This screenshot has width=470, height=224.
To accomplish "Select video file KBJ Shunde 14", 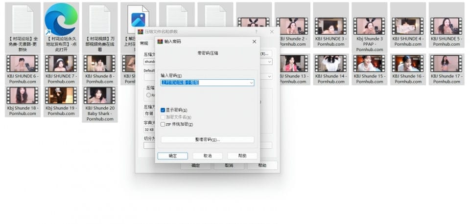I will coord(331,69).
